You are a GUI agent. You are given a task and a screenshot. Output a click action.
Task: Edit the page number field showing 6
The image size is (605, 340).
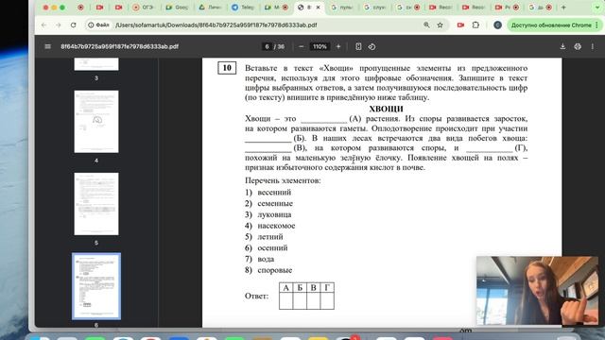[x=267, y=46]
